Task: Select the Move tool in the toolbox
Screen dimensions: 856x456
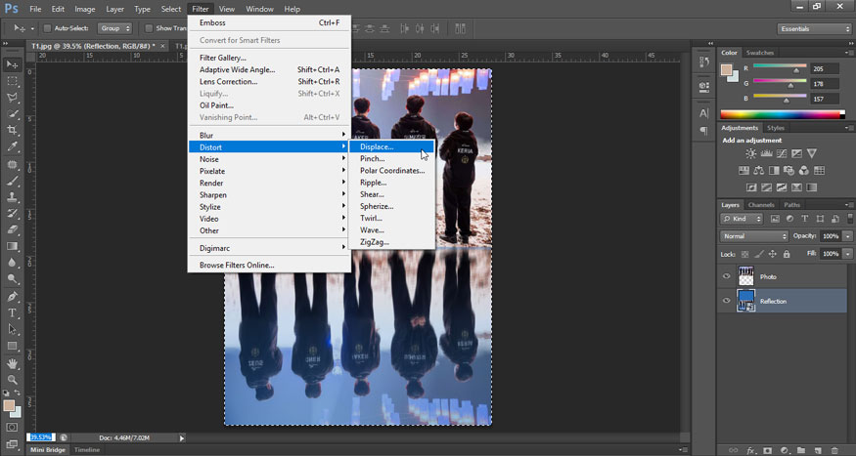Action: 13,64
